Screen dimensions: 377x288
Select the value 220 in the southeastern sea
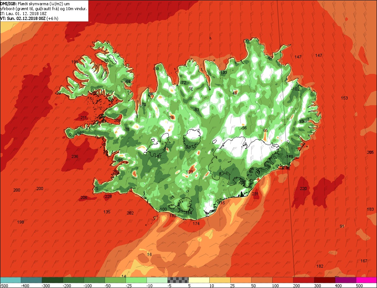(x=303, y=188)
